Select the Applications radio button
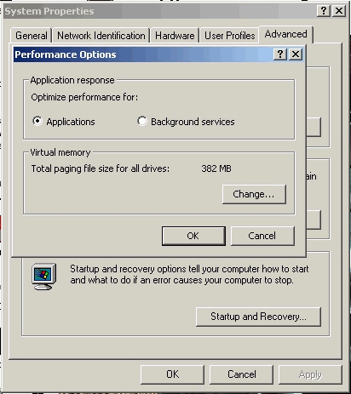 pos(37,121)
